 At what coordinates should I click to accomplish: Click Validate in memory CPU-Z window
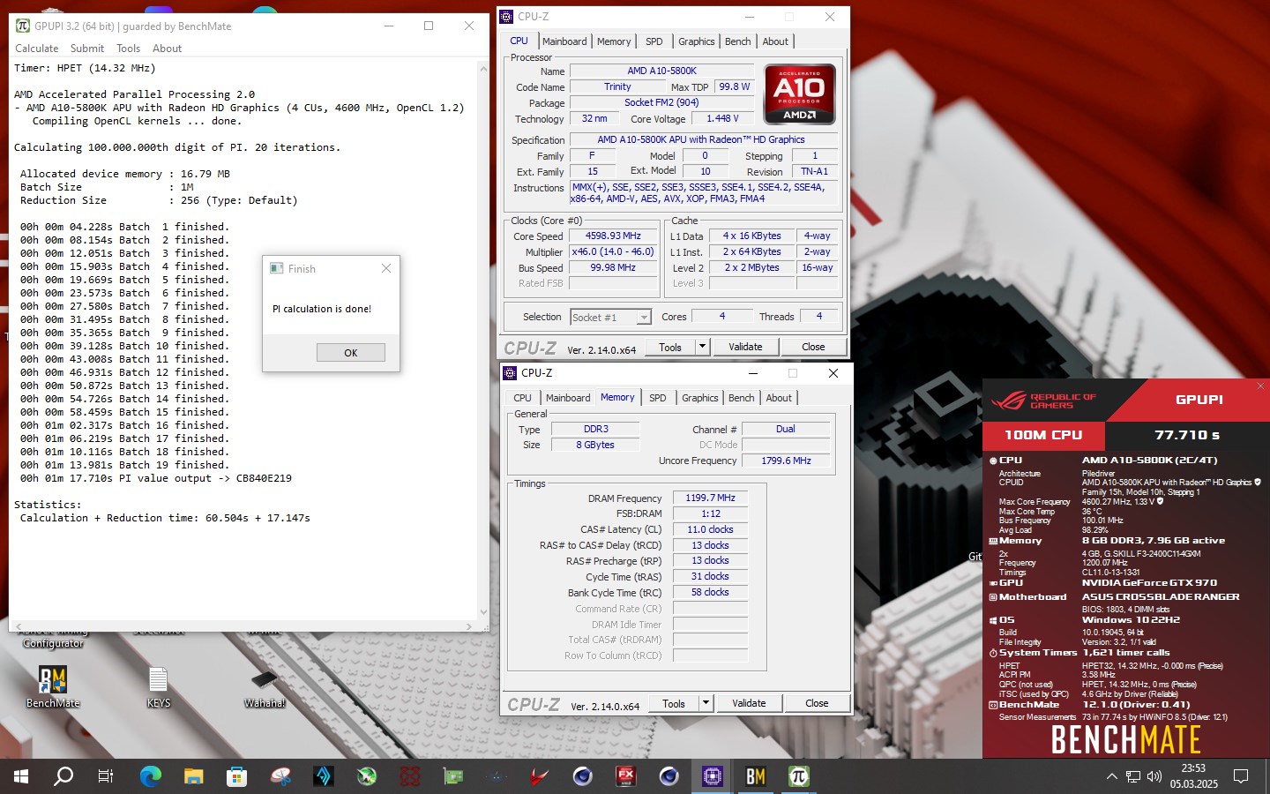[749, 703]
